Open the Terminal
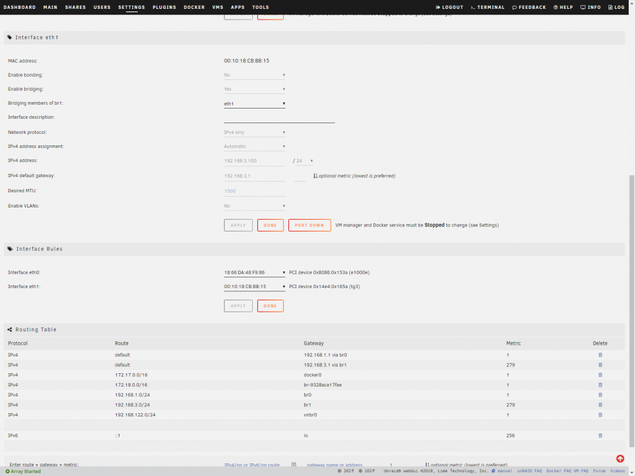This screenshot has height=476, width=635. click(x=488, y=7)
